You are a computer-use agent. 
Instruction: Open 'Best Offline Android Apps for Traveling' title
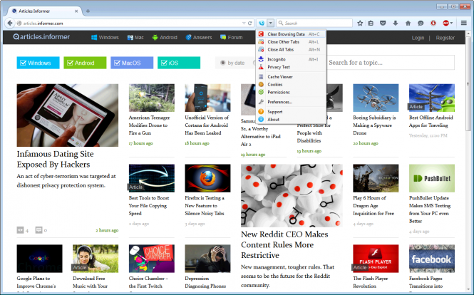click(431, 121)
